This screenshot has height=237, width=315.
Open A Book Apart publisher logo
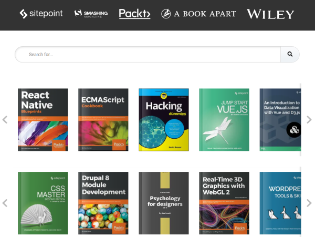198,14
